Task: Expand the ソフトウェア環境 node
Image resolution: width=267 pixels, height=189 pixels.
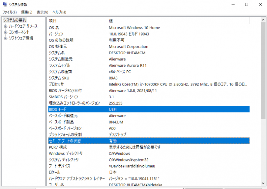Action: 6,38
